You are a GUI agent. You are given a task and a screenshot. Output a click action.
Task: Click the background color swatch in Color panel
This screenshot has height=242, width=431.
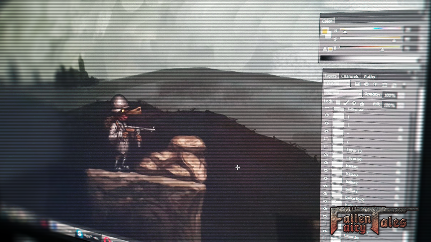coord(329,35)
